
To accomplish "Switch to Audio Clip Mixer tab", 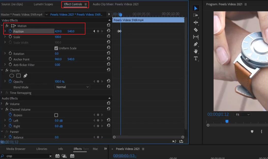I will click(115, 4).
